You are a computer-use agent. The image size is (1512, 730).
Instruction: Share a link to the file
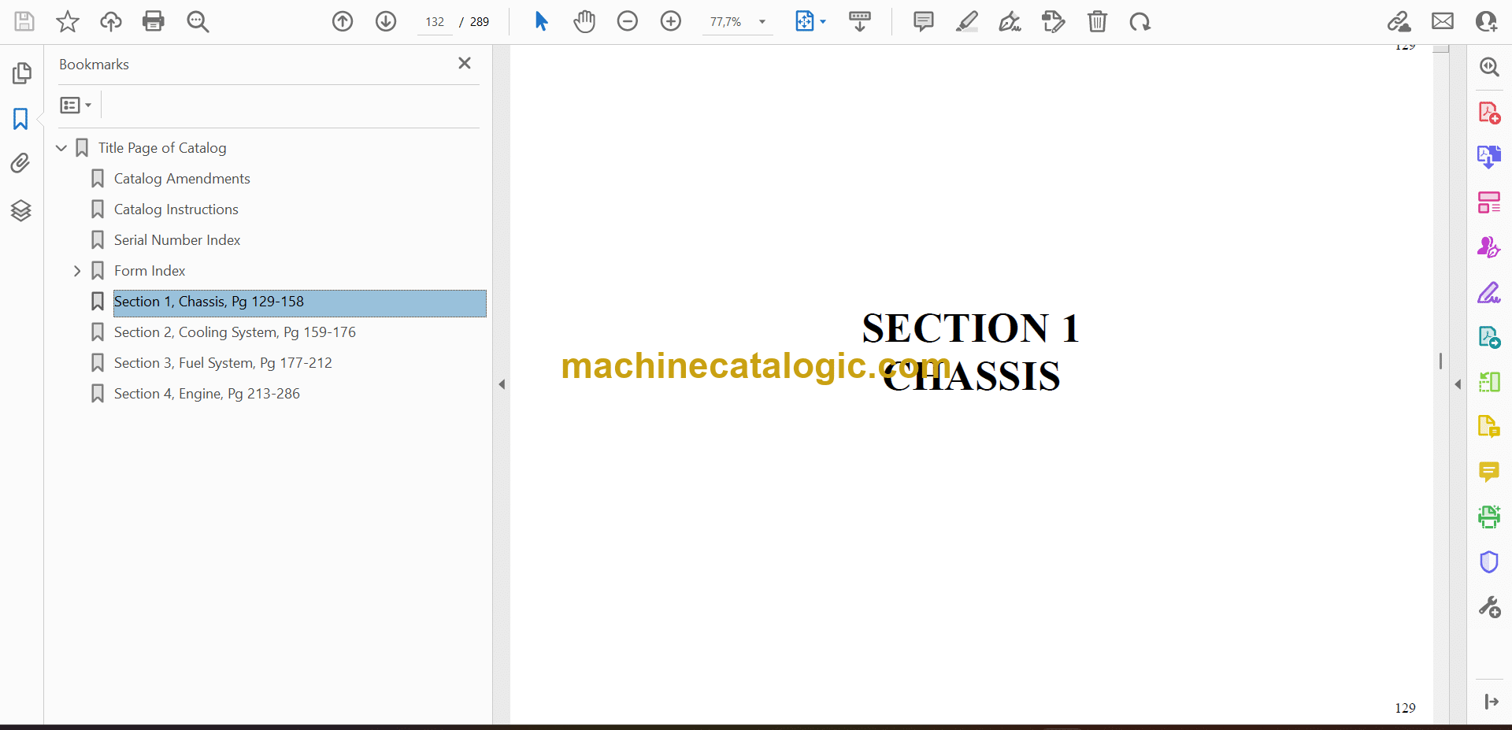1399,21
